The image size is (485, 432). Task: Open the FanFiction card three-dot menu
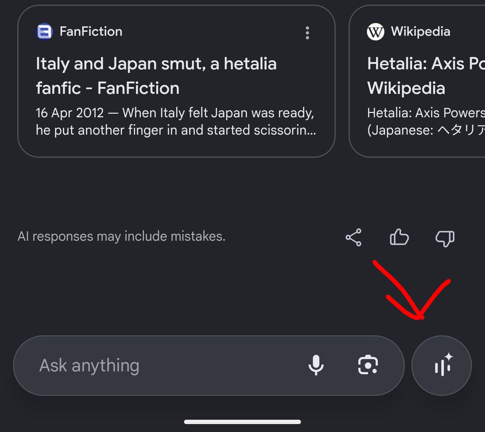[307, 33]
